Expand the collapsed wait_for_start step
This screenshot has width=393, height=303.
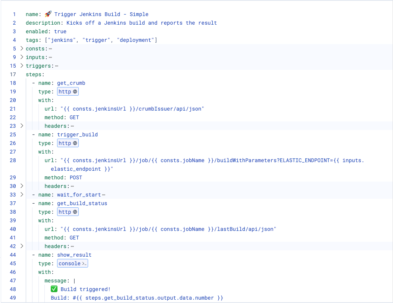[21, 194]
